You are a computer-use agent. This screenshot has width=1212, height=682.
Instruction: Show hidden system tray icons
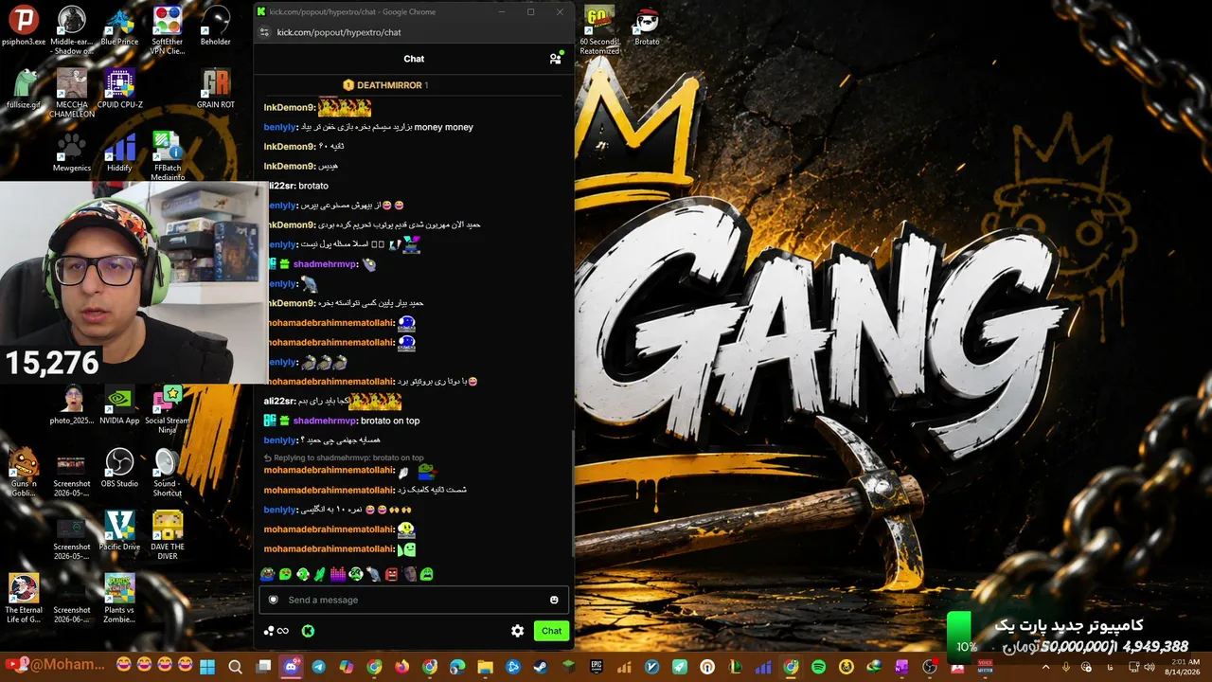click(x=1045, y=667)
